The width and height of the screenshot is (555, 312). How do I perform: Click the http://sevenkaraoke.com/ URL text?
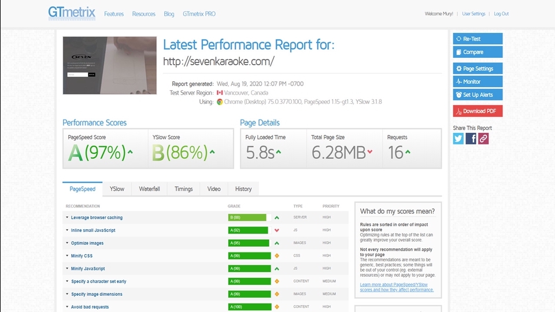[219, 61]
